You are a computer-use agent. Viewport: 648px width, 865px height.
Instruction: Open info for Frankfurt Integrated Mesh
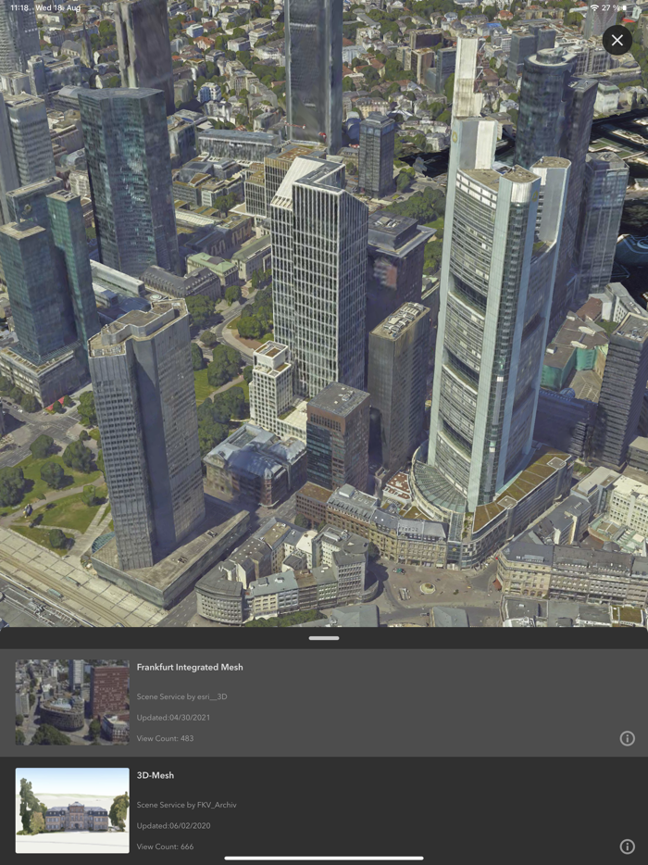627,738
